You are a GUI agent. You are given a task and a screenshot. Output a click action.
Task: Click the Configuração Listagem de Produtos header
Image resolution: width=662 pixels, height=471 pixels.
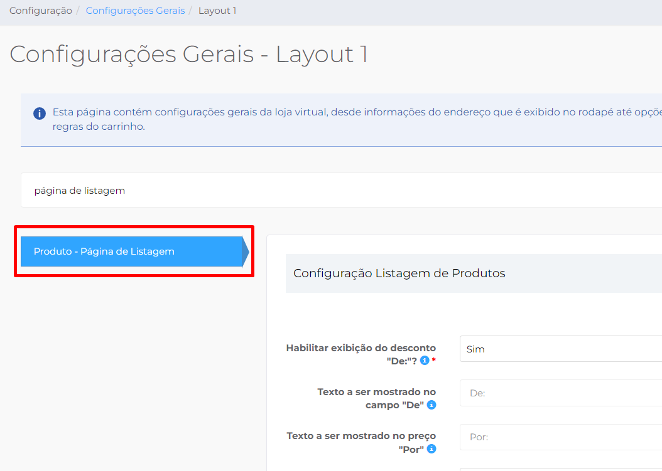[x=474, y=273]
